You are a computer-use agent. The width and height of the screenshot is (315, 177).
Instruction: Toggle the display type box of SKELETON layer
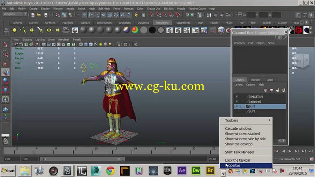pos(243,96)
